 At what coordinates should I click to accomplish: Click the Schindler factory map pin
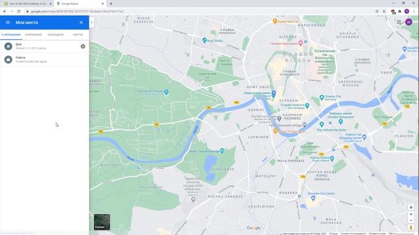pos(340,121)
